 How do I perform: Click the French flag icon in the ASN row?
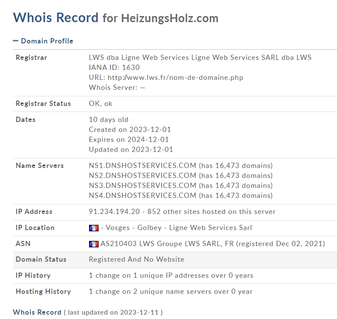pyautogui.click(x=94, y=244)
